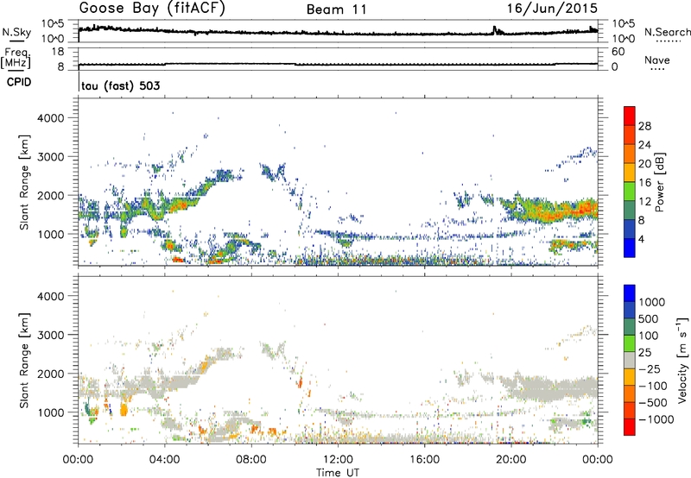Click the "-500" label on Velocity colorbar

click(x=653, y=402)
